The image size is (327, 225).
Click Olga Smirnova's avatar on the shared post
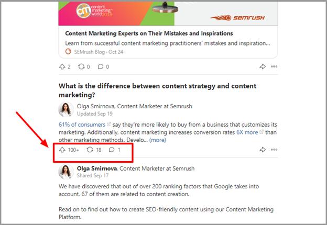click(x=66, y=172)
